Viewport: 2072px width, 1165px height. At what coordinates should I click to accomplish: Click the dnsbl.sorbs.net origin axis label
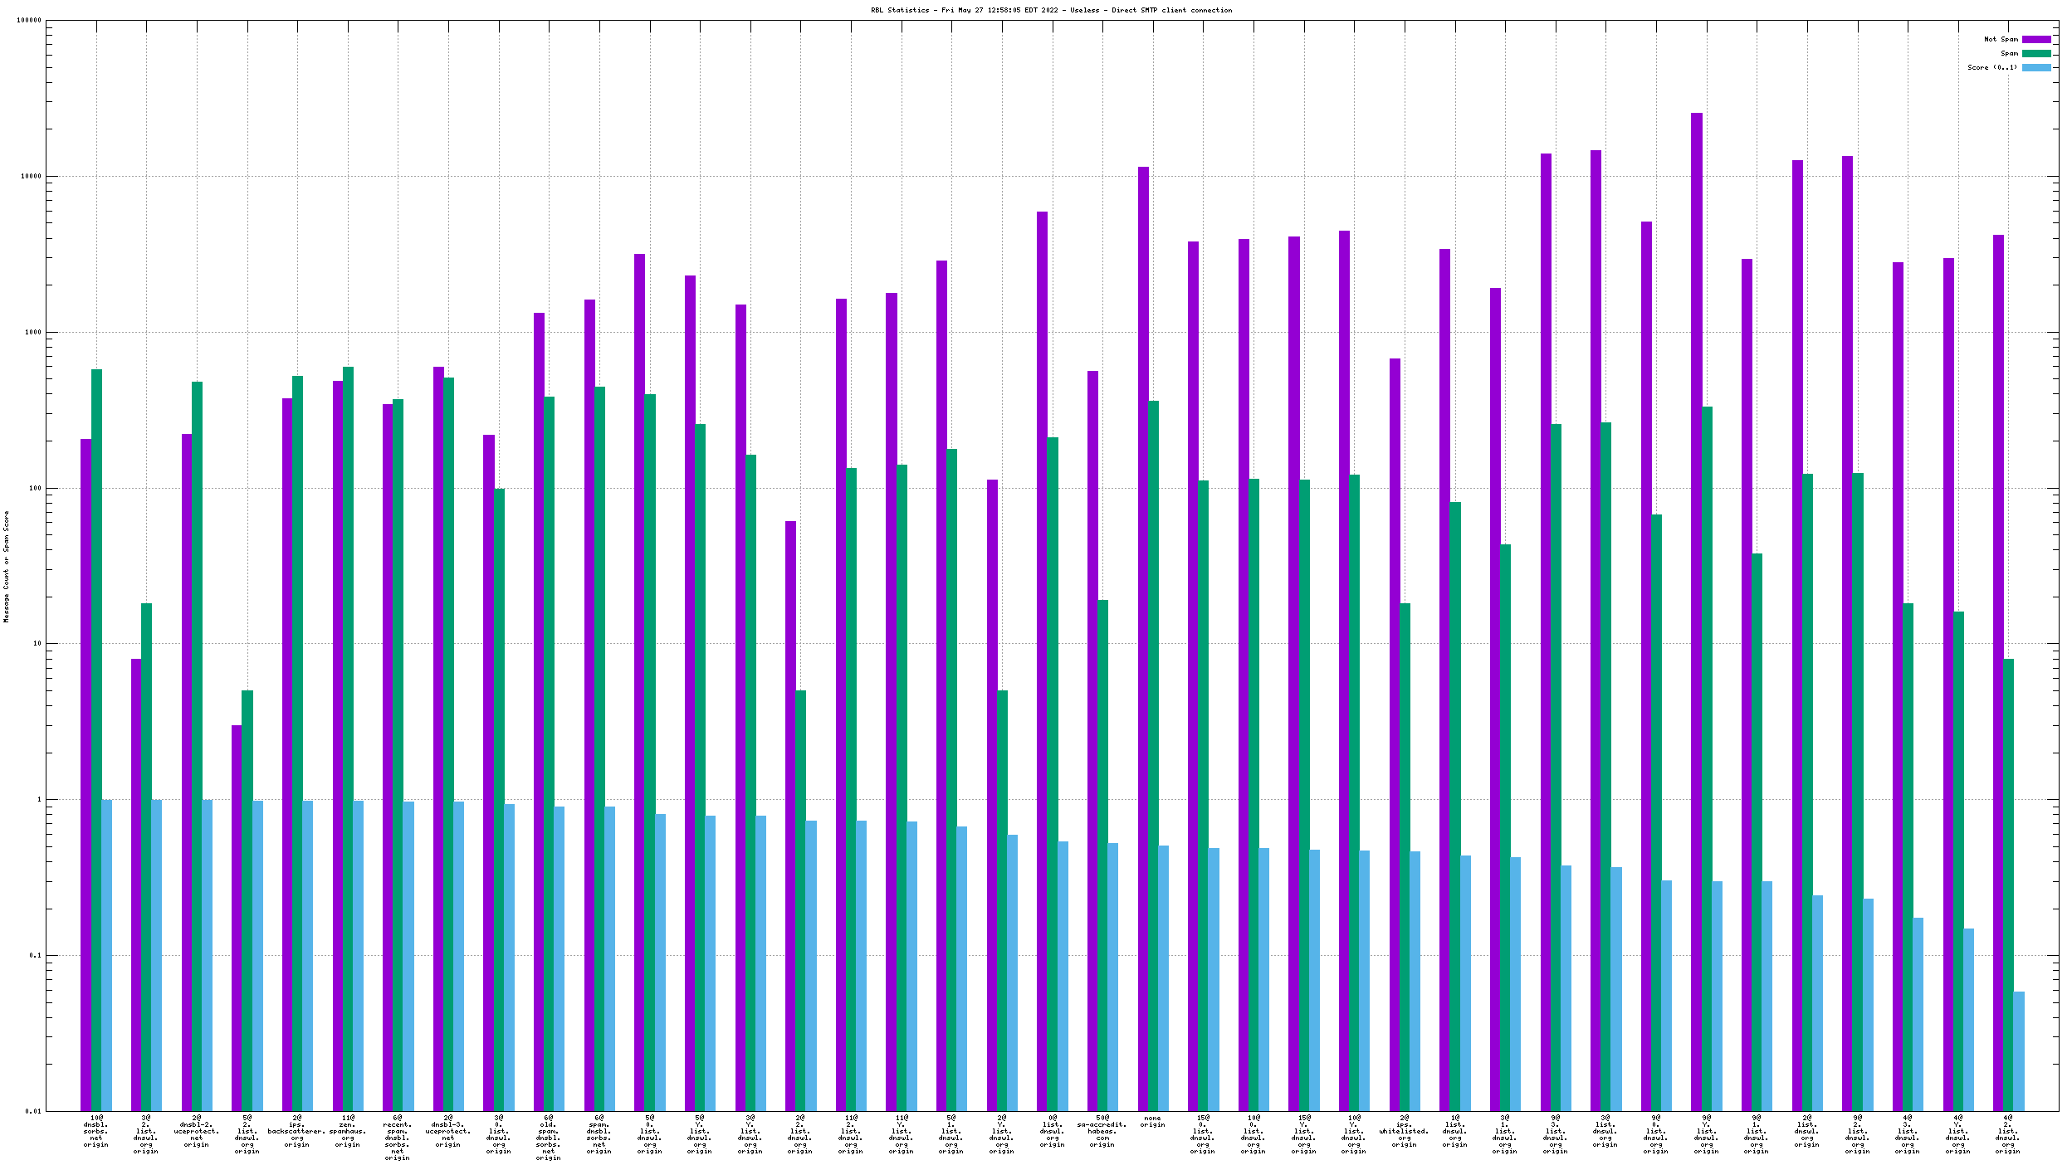point(96,1131)
